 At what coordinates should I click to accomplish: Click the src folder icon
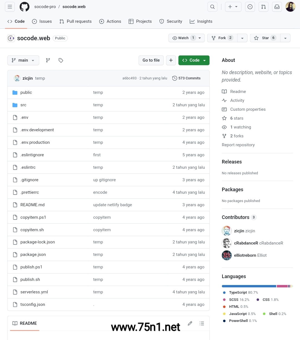tap(15, 105)
